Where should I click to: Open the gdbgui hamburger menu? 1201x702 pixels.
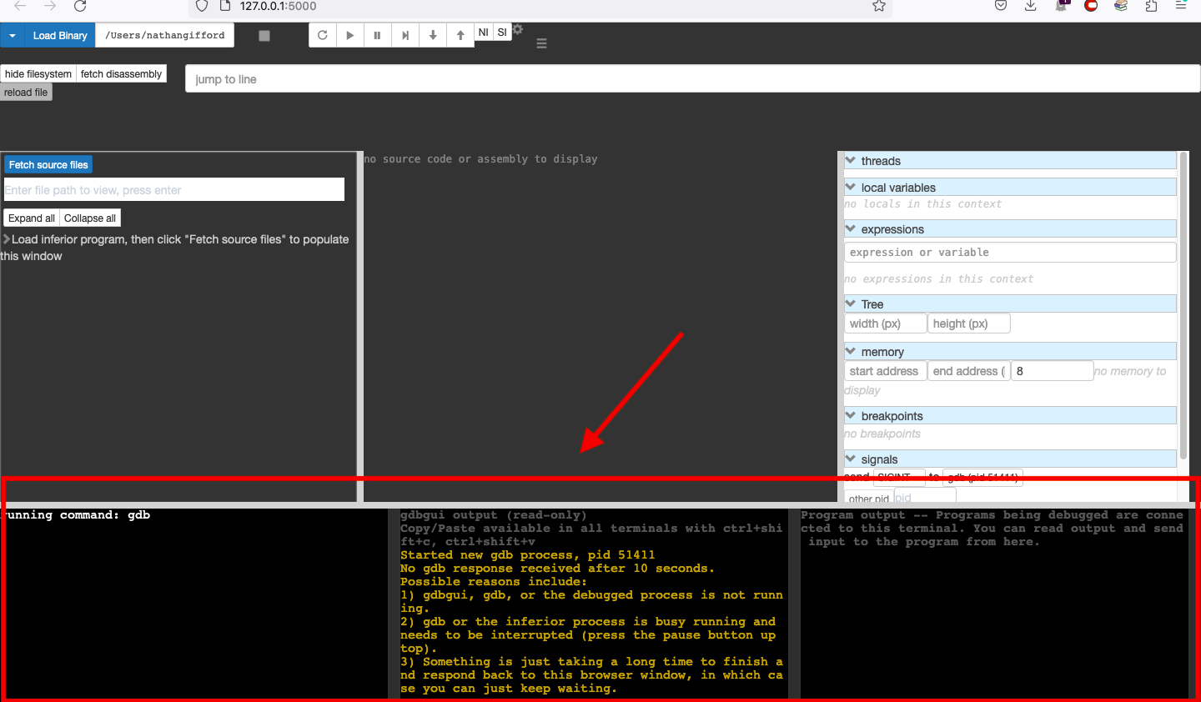pyautogui.click(x=541, y=43)
